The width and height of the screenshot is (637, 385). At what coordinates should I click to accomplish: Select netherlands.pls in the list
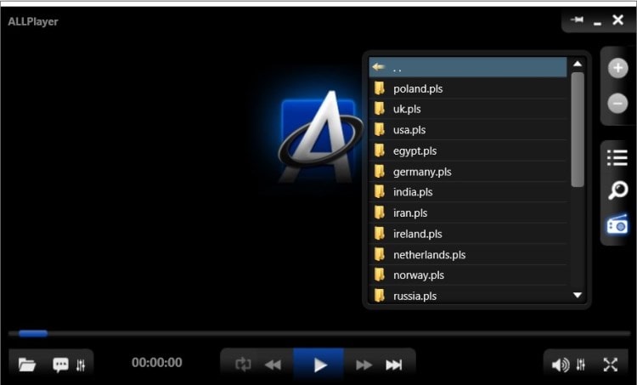(x=468, y=255)
